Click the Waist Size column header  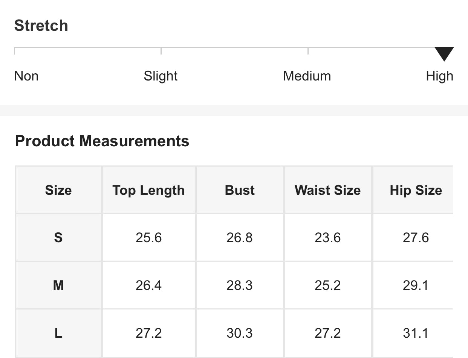click(x=327, y=190)
